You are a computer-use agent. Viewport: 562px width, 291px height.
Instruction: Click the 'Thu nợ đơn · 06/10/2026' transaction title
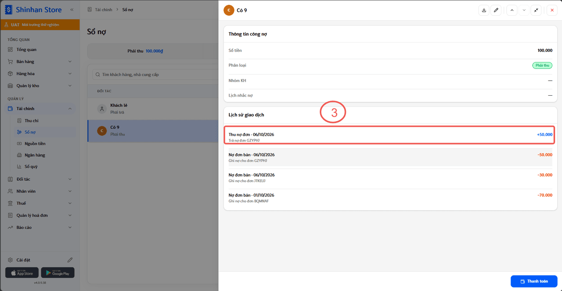click(252, 134)
